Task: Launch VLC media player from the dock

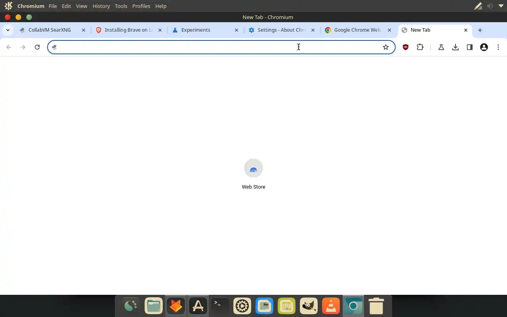Action: coord(331,306)
